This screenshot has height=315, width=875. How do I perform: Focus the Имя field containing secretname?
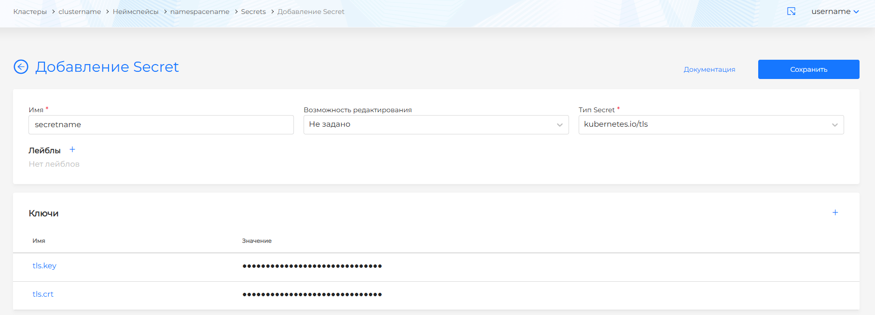click(x=161, y=125)
